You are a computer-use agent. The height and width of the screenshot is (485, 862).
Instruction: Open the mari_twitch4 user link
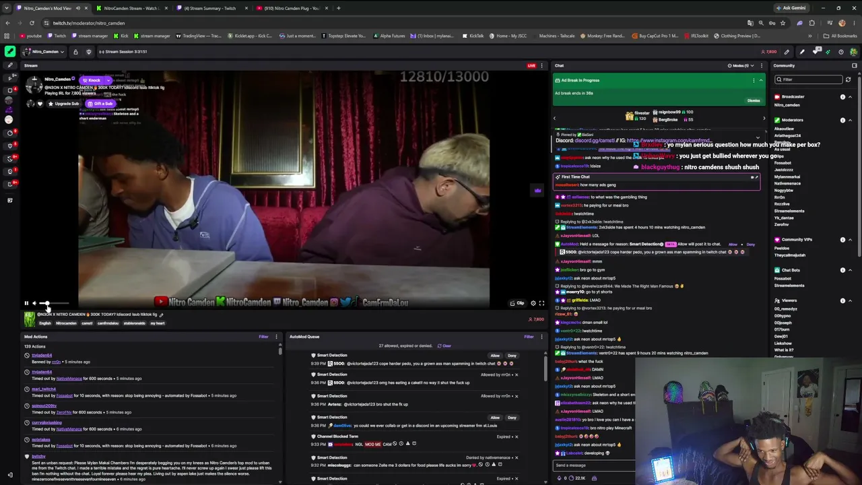tap(44, 389)
